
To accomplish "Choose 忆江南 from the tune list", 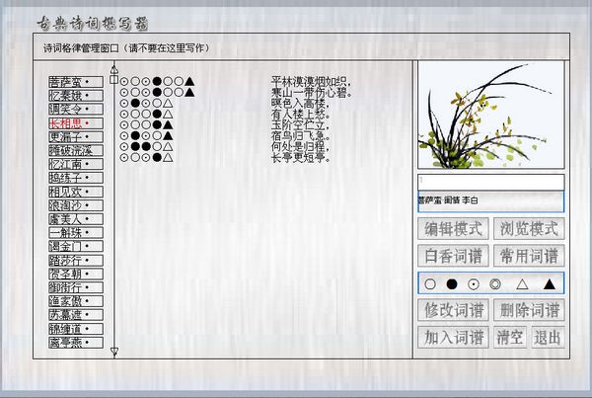I will pos(76,164).
